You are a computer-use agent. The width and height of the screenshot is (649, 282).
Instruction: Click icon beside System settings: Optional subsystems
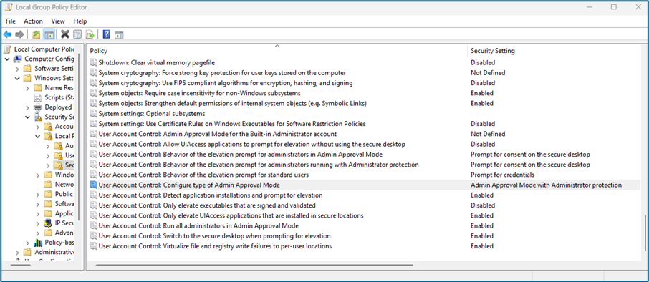click(x=94, y=113)
